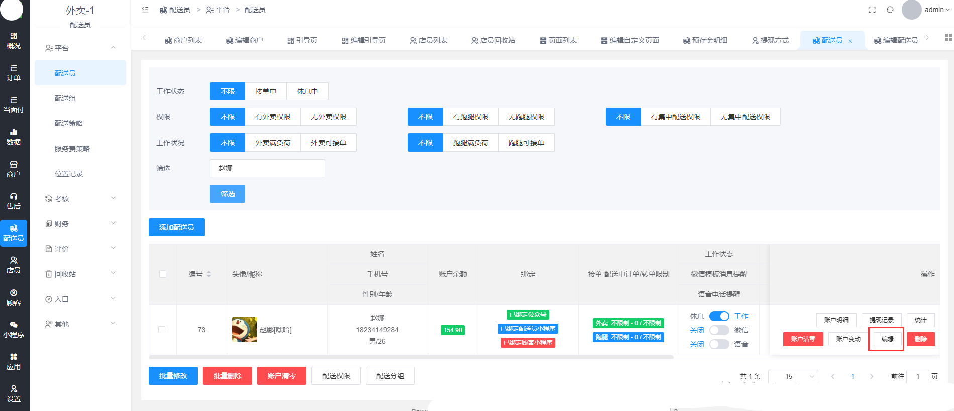Open the 订单 orders sidebar icon

[14, 73]
